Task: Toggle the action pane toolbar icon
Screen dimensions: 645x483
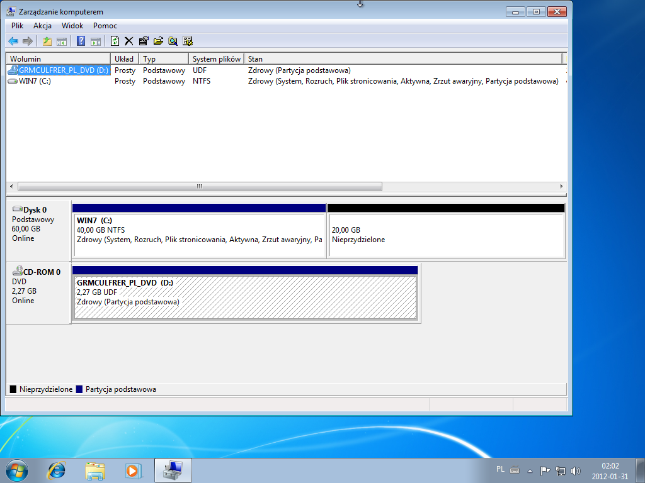Action: pyautogui.click(x=96, y=41)
